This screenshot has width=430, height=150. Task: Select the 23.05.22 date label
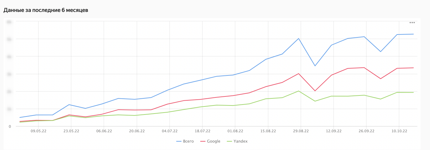point(71,131)
